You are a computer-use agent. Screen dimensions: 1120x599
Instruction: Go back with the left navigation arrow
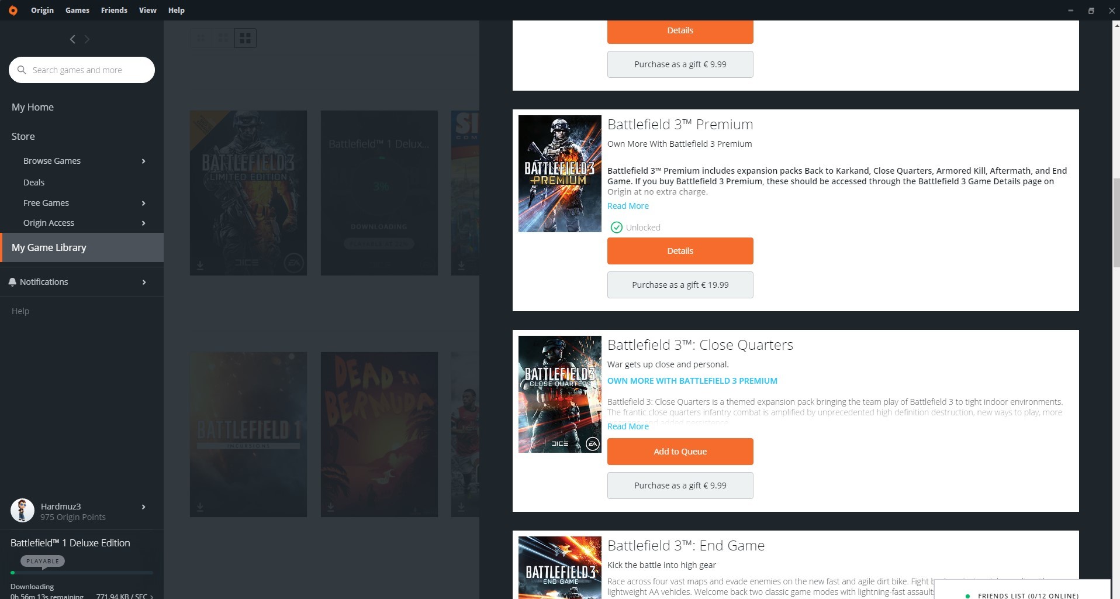point(72,39)
